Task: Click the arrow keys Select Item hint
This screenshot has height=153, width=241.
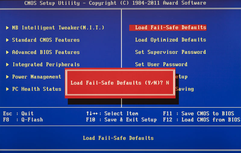Action: click(112, 113)
